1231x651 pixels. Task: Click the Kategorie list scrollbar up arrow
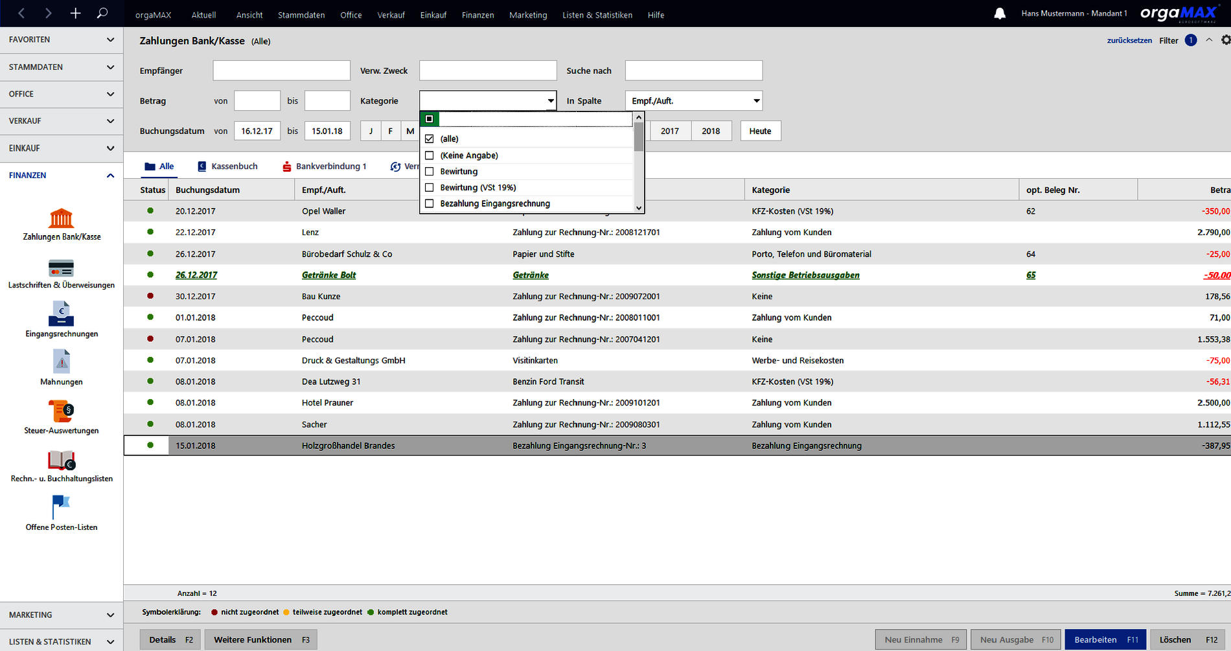pos(639,117)
